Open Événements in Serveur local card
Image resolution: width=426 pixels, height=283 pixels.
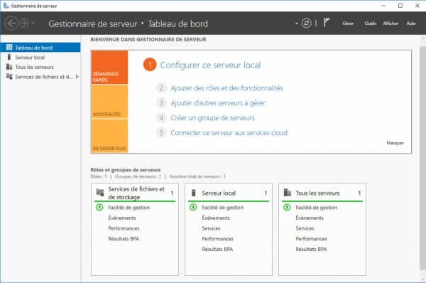coord(216,218)
